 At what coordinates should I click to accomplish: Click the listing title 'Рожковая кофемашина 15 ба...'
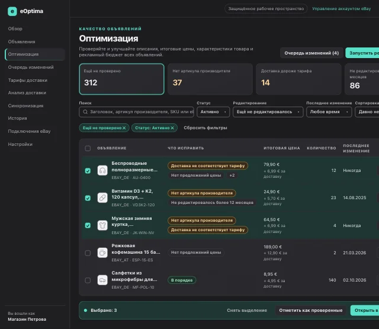pos(136,249)
